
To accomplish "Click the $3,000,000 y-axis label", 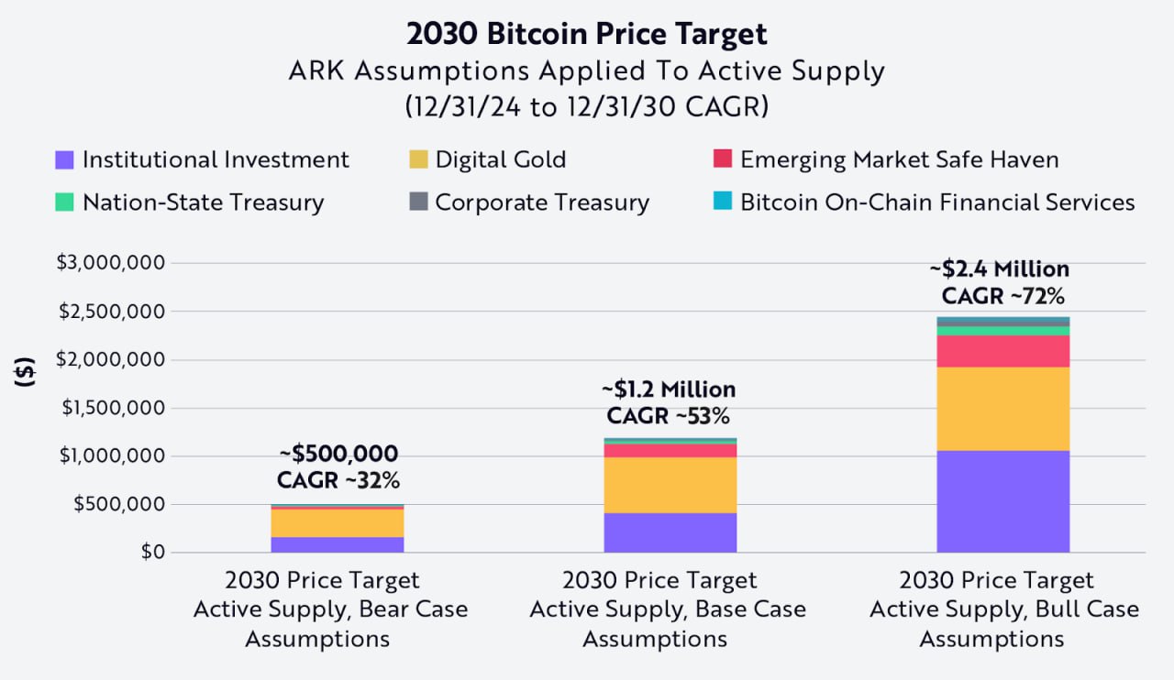I will [112, 263].
